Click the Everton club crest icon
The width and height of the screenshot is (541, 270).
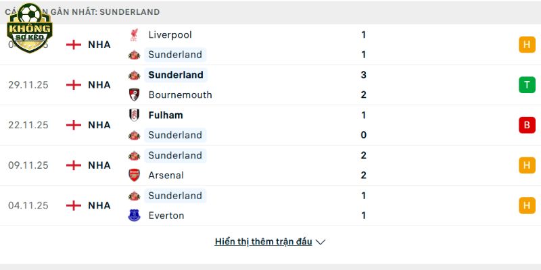[x=134, y=215]
